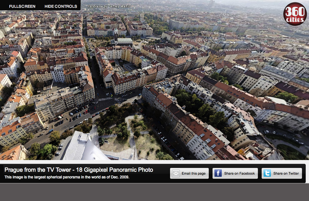Image resolution: width=309 pixels, height=201 pixels.
Task: Click the envelope email icon
Action: [176, 174]
